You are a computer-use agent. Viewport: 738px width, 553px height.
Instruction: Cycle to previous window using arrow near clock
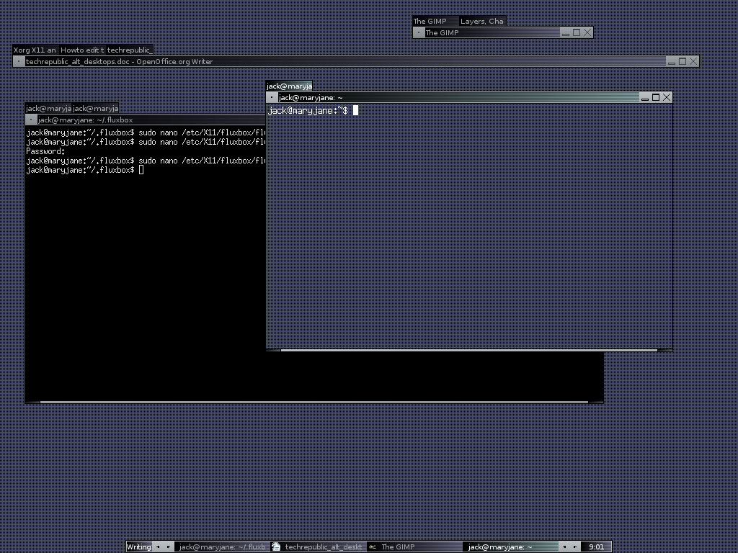tap(564, 547)
